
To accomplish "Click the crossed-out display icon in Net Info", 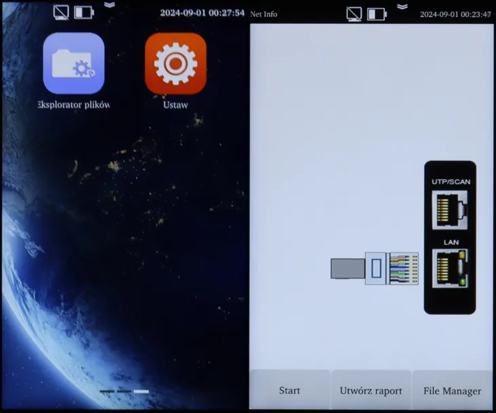I will click(354, 14).
